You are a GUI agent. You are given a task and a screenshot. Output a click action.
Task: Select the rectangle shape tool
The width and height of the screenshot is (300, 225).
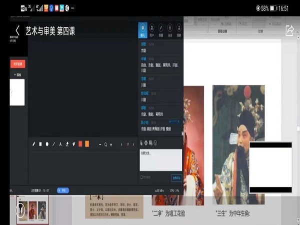(40, 144)
